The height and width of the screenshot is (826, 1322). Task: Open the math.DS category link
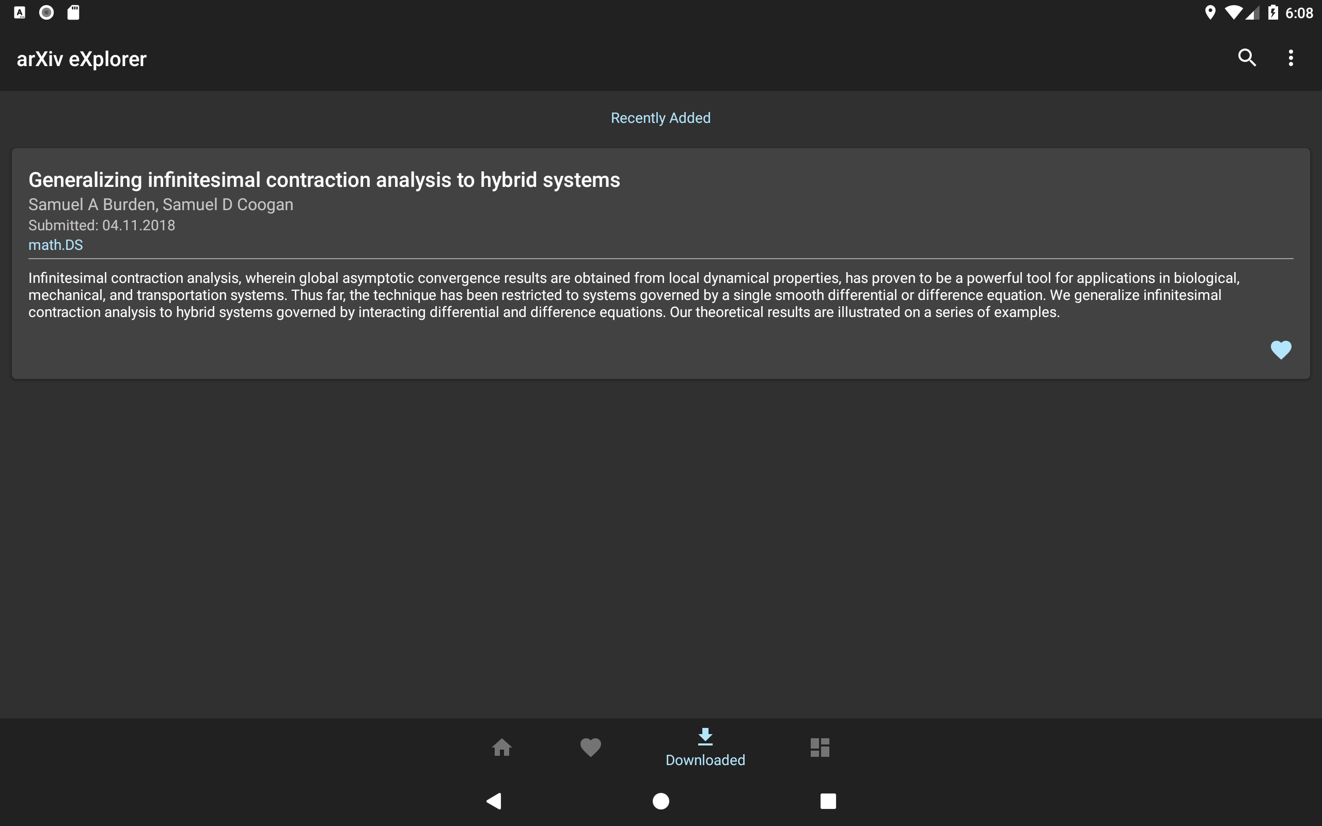56,245
